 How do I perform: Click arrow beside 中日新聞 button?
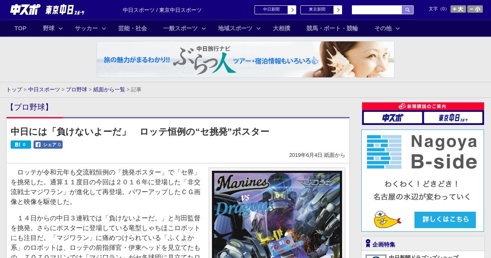[292, 10]
